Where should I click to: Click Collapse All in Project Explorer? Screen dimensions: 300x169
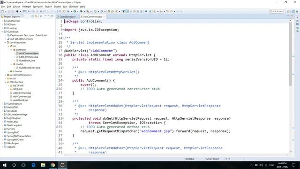[33, 16]
